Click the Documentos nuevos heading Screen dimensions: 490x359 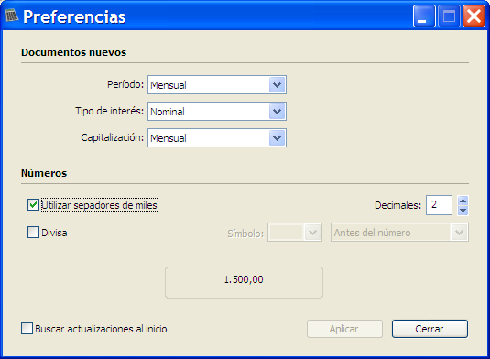[74, 52]
